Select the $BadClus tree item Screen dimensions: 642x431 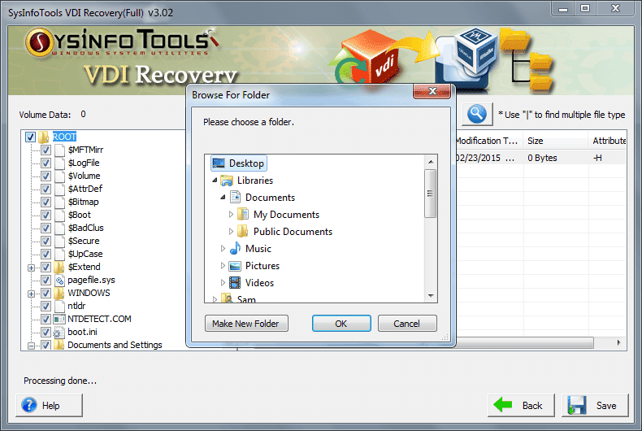point(85,228)
